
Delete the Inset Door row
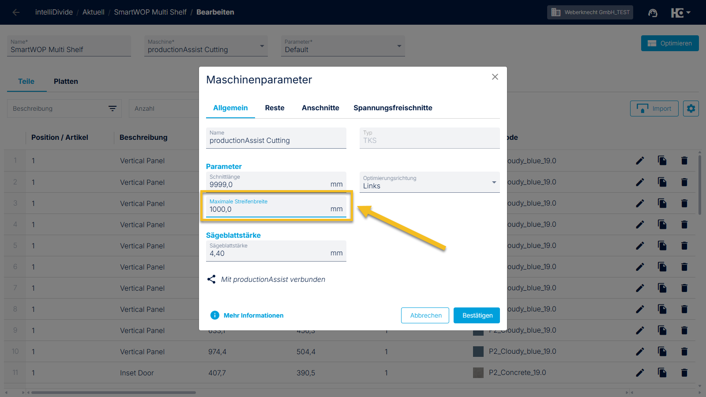684,373
